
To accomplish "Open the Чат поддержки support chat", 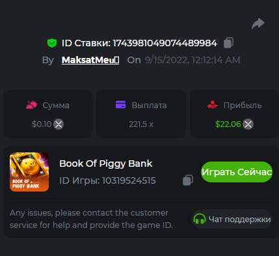I will pyautogui.click(x=232, y=219).
